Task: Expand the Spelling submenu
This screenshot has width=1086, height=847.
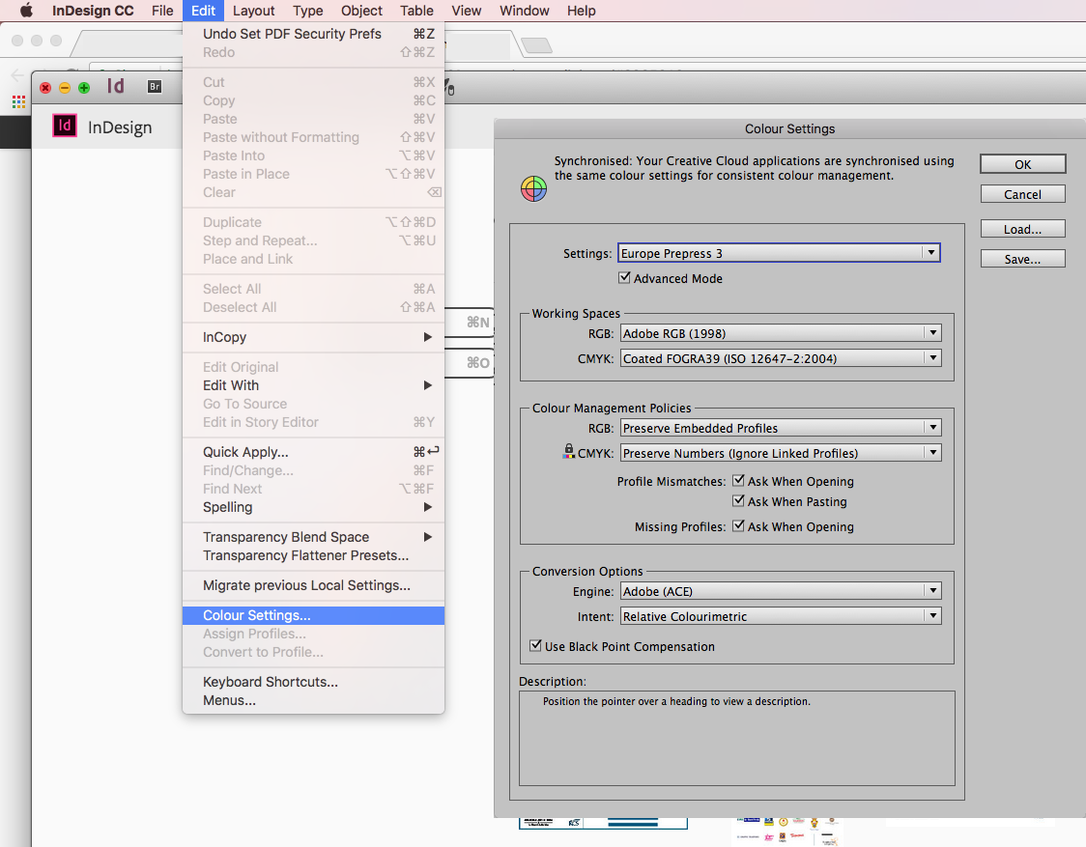Action: point(313,507)
